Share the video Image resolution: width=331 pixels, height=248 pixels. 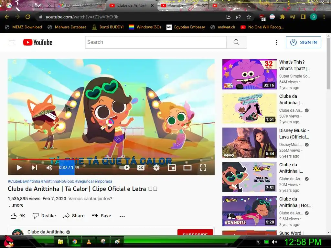[x=74, y=216]
